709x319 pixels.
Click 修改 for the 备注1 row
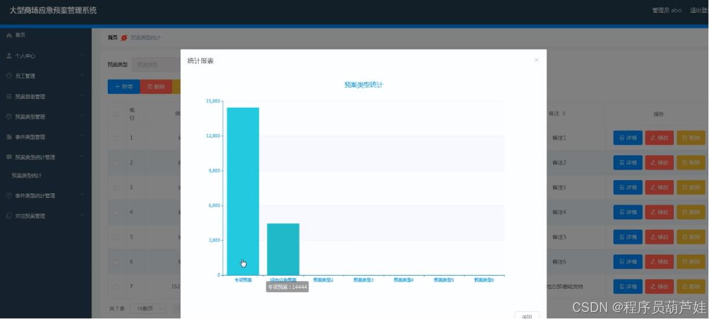[659, 138]
